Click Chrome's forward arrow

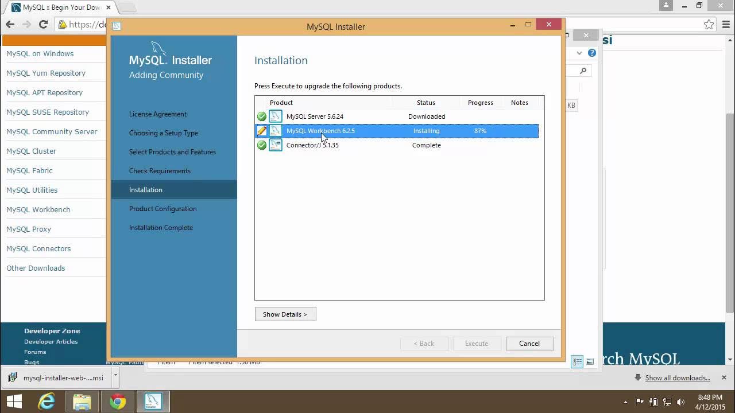coord(26,24)
